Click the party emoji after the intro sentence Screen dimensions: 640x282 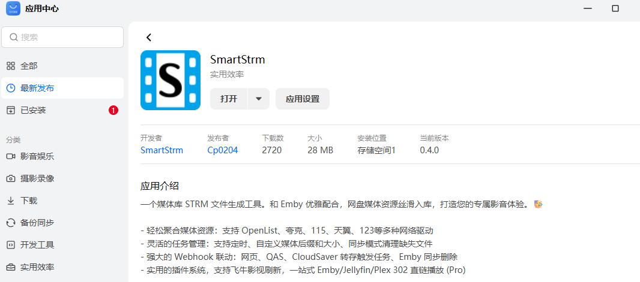tap(539, 204)
